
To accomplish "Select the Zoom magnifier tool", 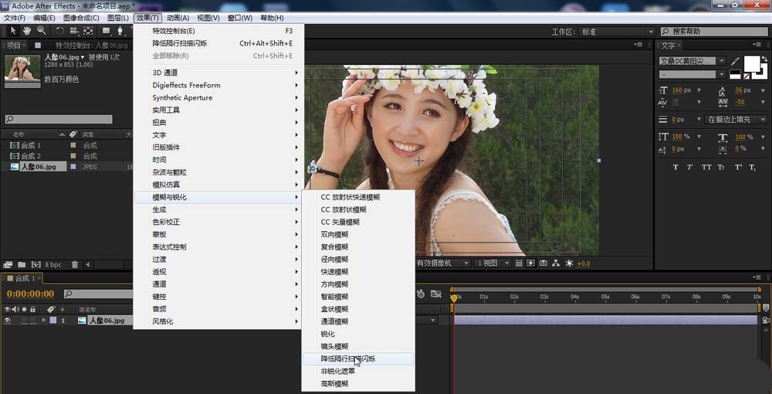I will point(41,31).
